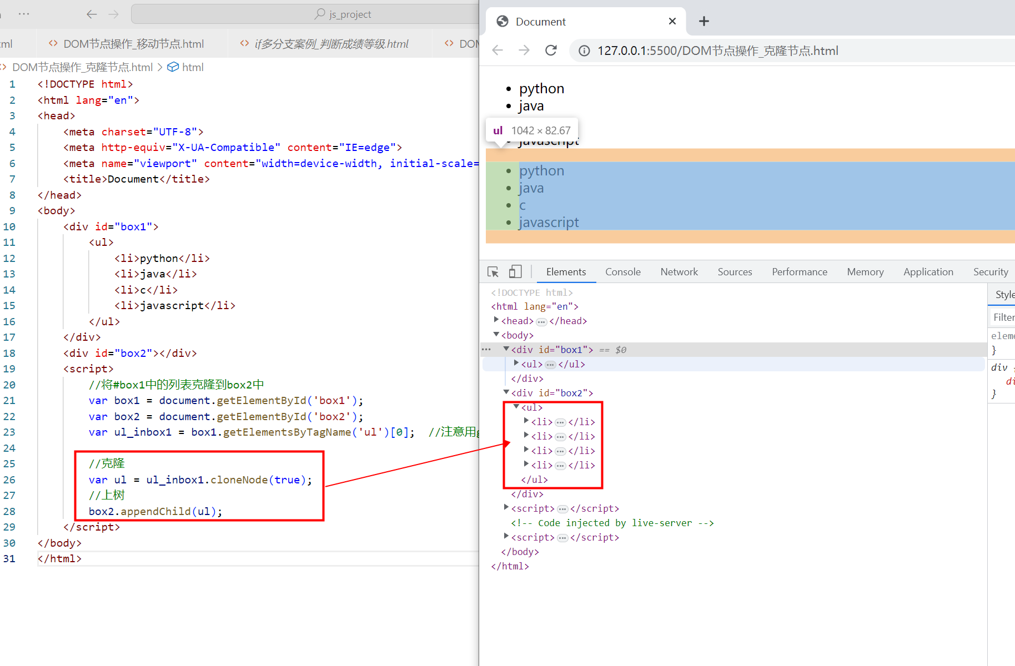Screen dimensions: 1015x666
Task: Collapse the body node in DOM tree
Action: click(496, 335)
